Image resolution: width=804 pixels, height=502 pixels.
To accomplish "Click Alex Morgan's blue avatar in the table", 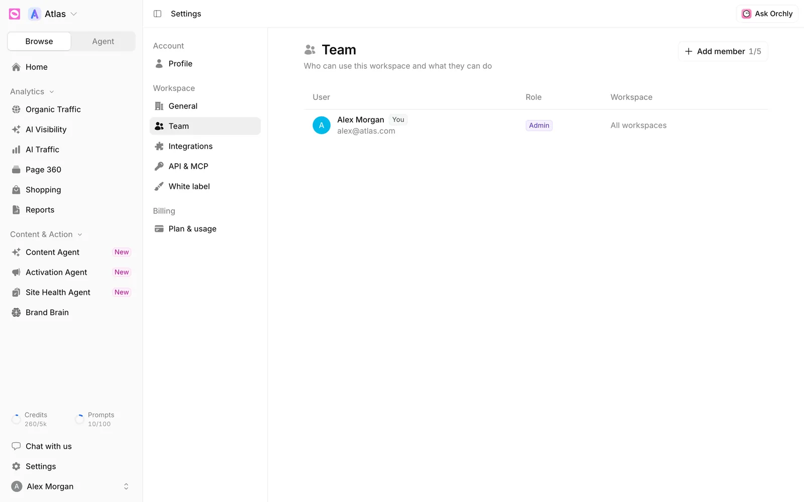I will click(x=322, y=125).
